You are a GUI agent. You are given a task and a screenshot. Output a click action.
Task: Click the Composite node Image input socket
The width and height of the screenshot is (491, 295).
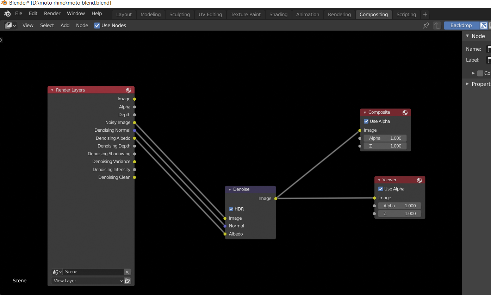click(x=360, y=130)
